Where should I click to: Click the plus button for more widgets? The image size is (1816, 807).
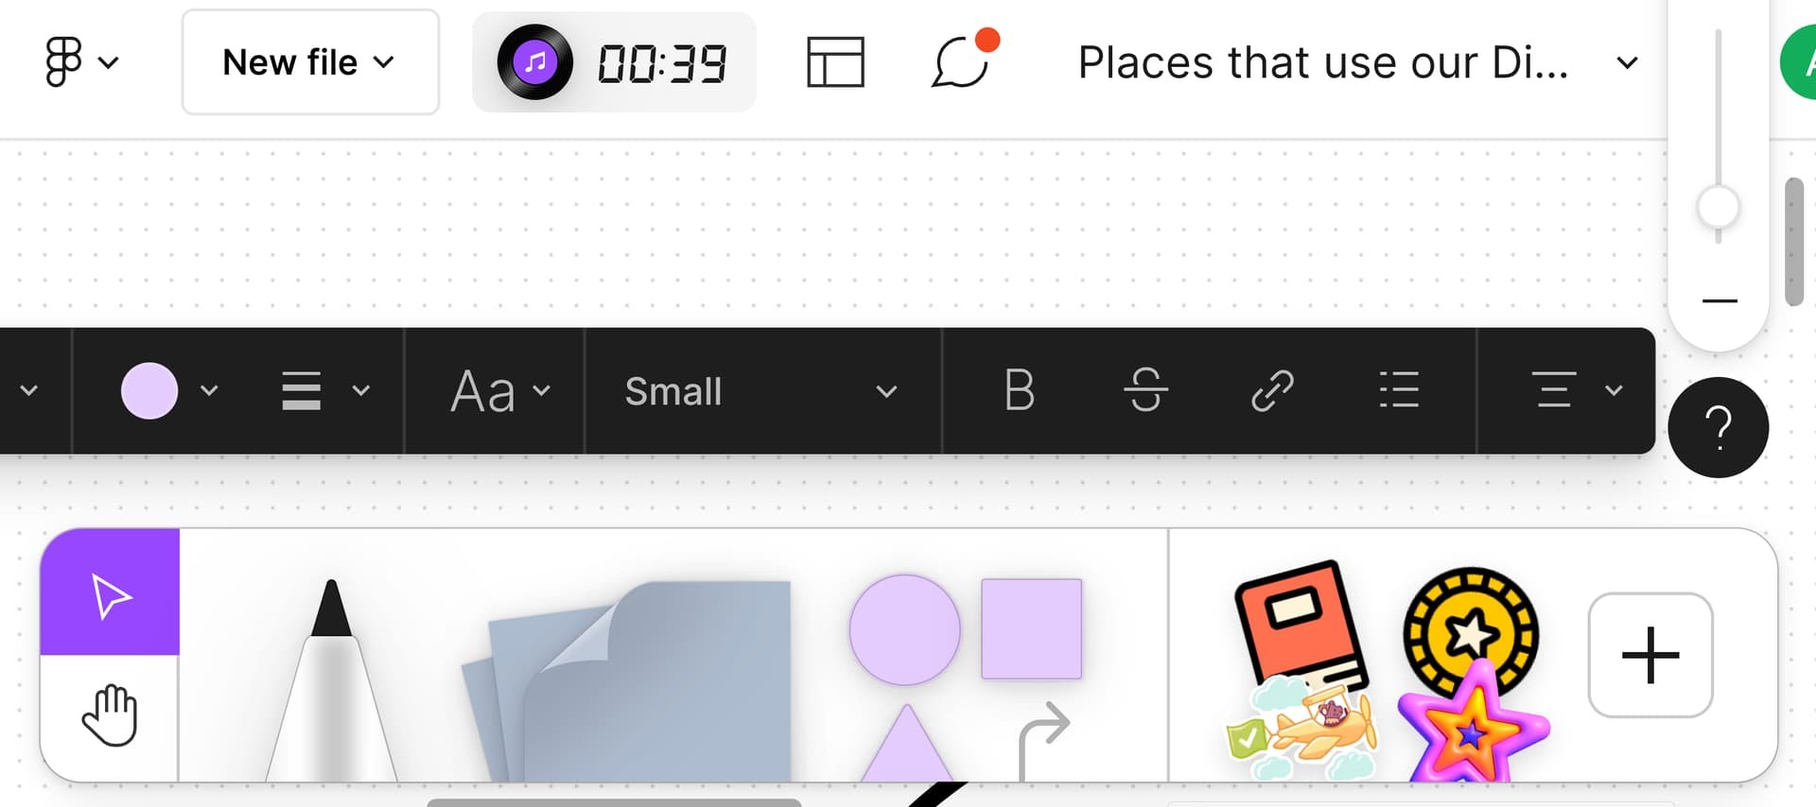(1650, 655)
